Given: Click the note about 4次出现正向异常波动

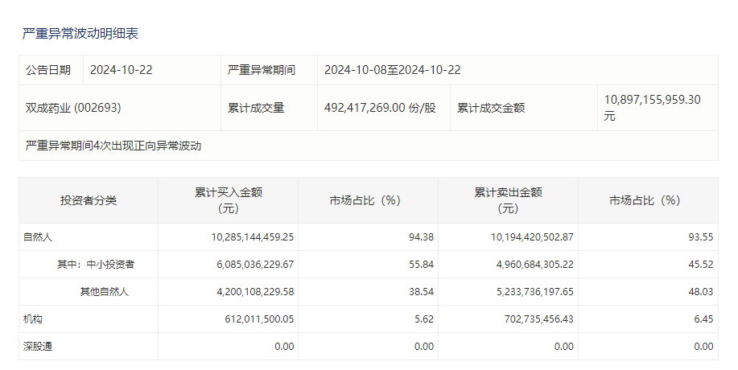Looking at the screenshot, I should 113,146.
